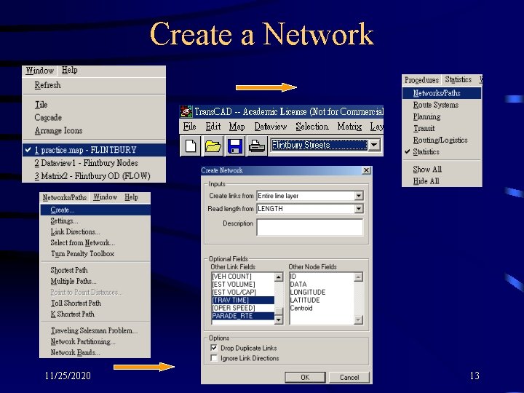Select [VEH COUNT] in Other Link Fields

243,277
